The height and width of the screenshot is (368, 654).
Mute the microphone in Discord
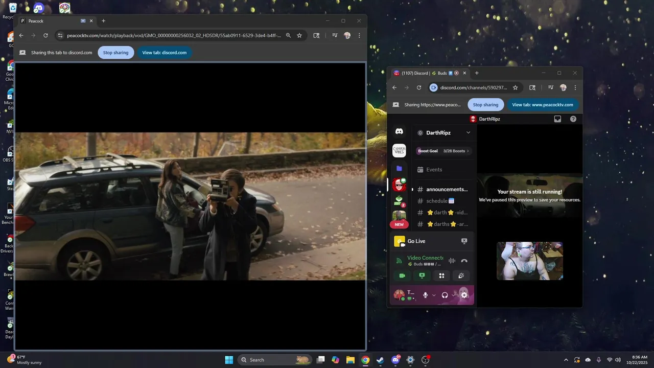click(x=425, y=295)
